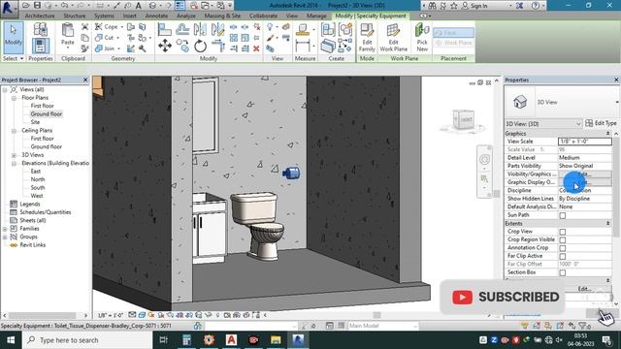Click the Edit Family button

click(x=367, y=38)
